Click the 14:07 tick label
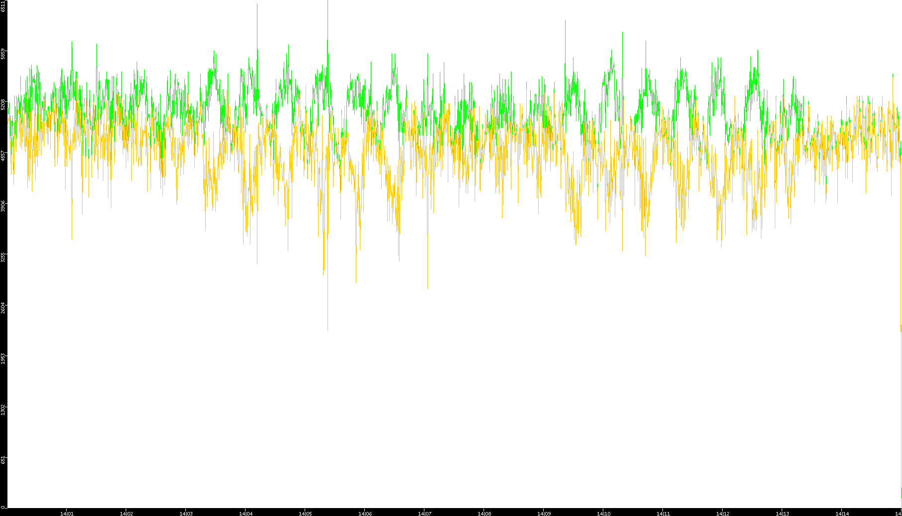902x516 pixels. pos(424,514)
